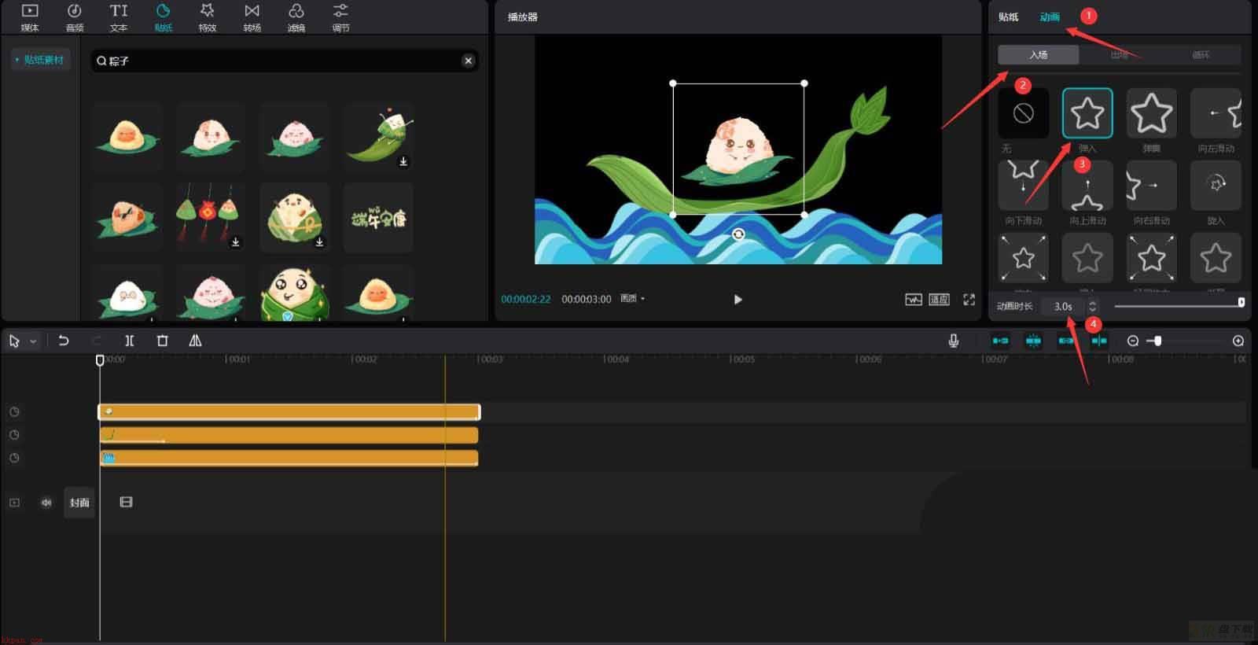Click the split clip tool in timeline toolbar

pyautogui.click(x=130, y=341)
